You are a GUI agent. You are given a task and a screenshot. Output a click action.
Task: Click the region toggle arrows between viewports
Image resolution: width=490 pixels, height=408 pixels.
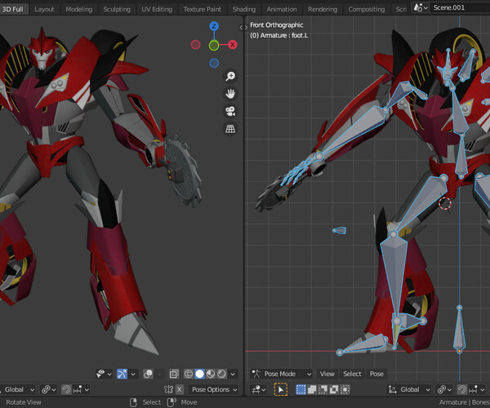[x=243, y=28]
